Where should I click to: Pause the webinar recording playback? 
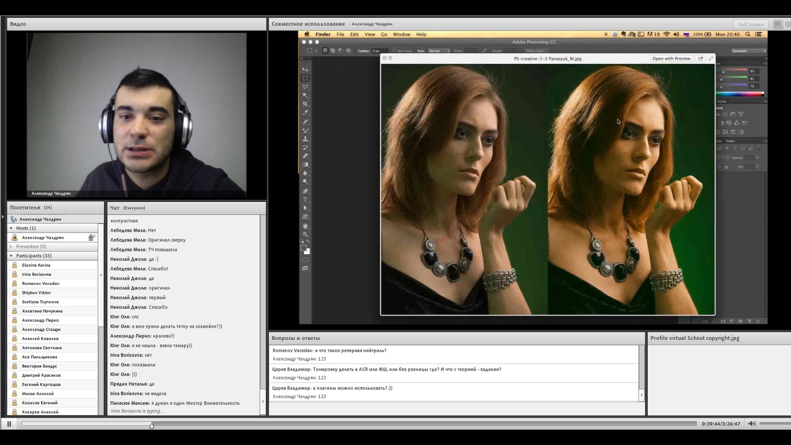(9, 424)
